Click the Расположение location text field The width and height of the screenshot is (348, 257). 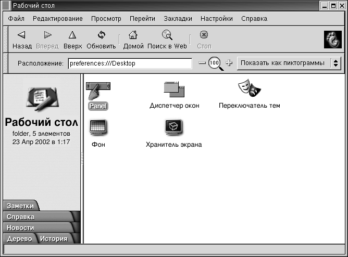130,63
